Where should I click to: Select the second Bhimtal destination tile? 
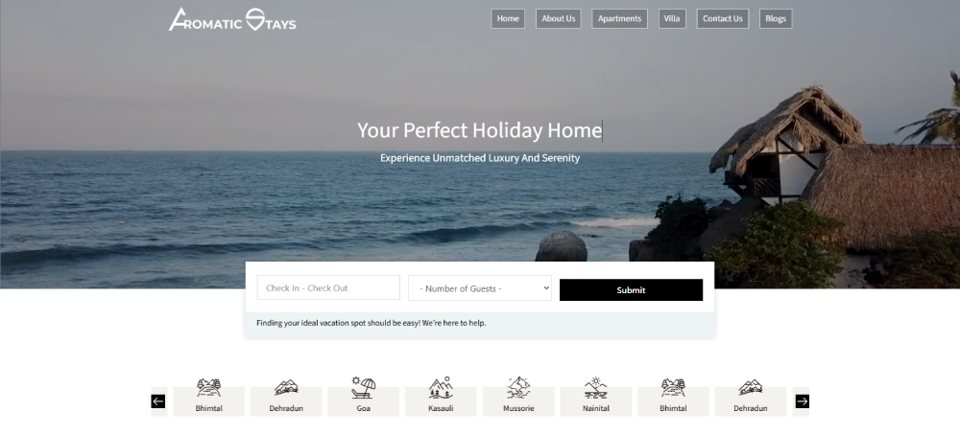tap(674, 401)
